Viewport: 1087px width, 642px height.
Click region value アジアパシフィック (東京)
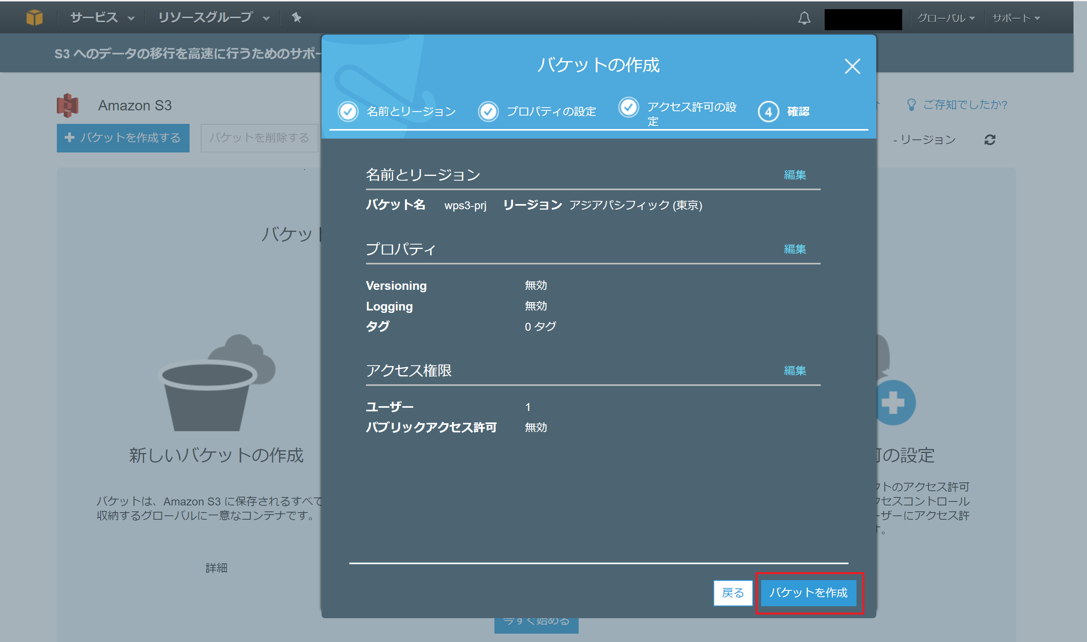(x=636, y=205)
